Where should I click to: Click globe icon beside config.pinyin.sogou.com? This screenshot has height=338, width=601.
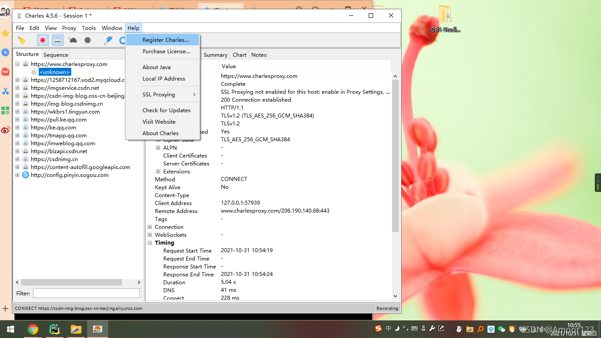[x=26, y=175]
